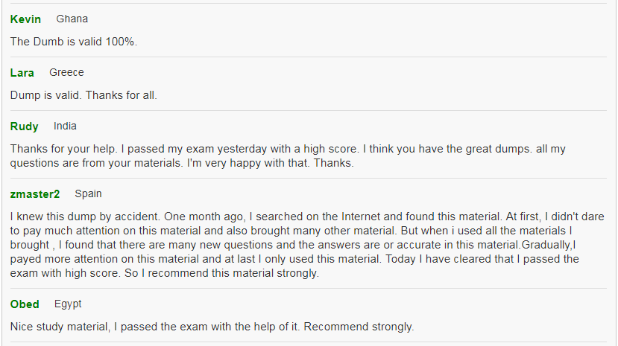
Task: Open reviewer name Rudy
Action: 25,126
